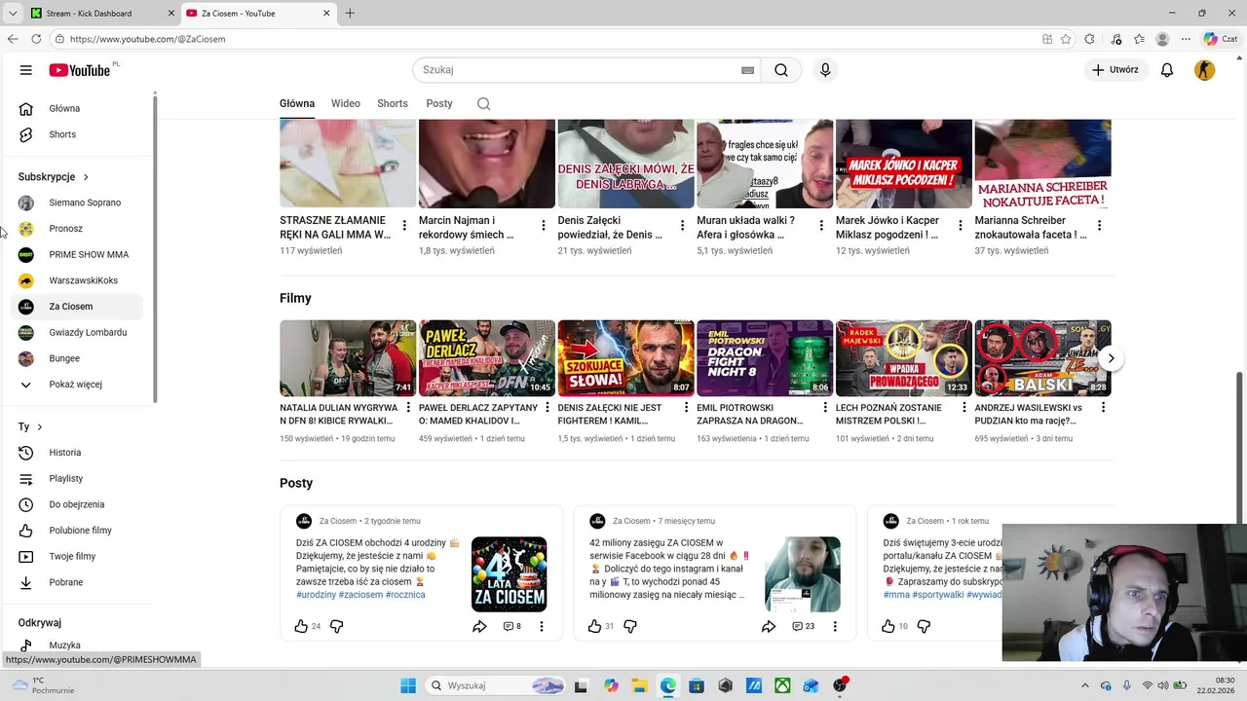Go to Główna in sidebar
The height and width of the screenshot is (701, 1247).
point(77,109)
